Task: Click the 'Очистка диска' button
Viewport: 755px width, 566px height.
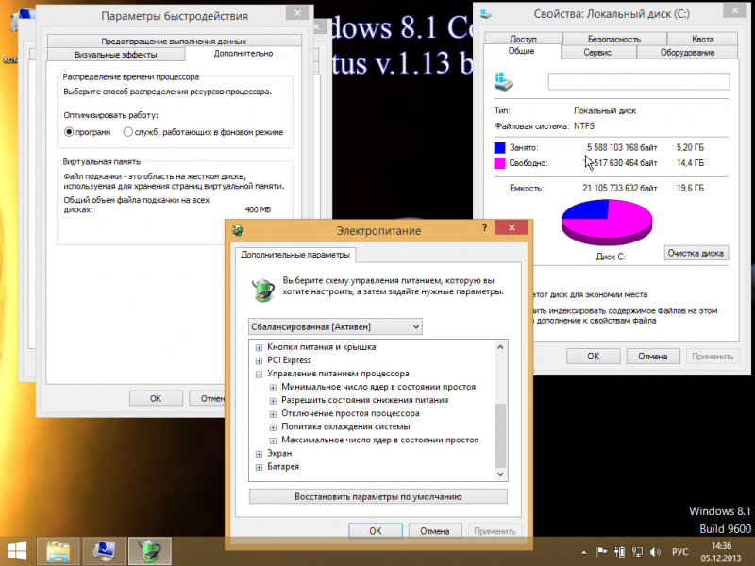Action: tap(696, 253)
